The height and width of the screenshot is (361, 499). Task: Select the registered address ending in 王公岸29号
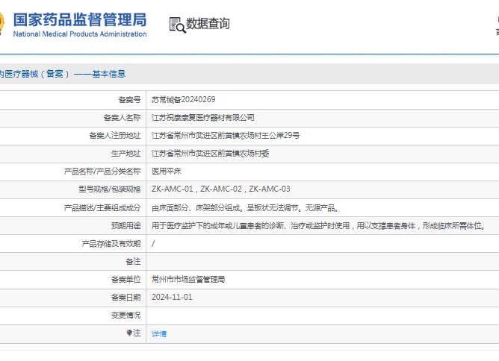pos(226,136)
